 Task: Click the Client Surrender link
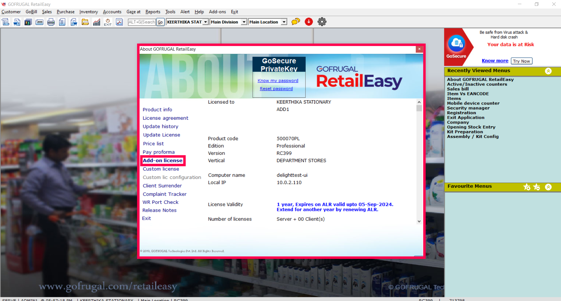[x=162, y=186]
